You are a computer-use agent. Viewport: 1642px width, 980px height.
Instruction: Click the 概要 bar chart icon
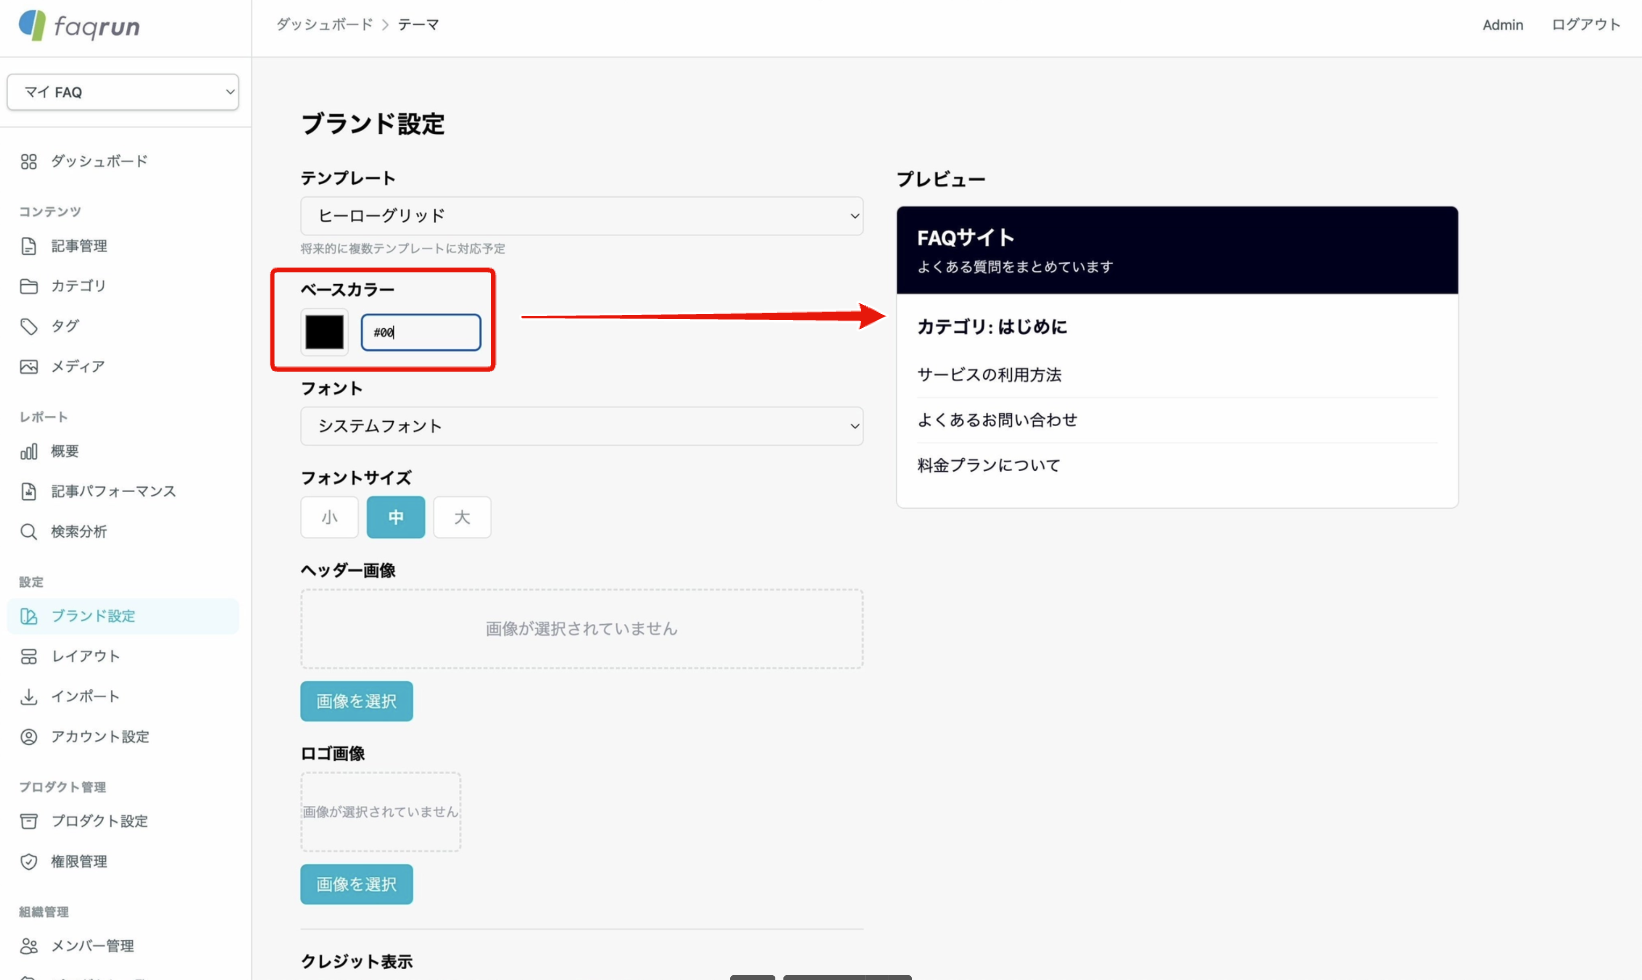(x=28, y=452)
